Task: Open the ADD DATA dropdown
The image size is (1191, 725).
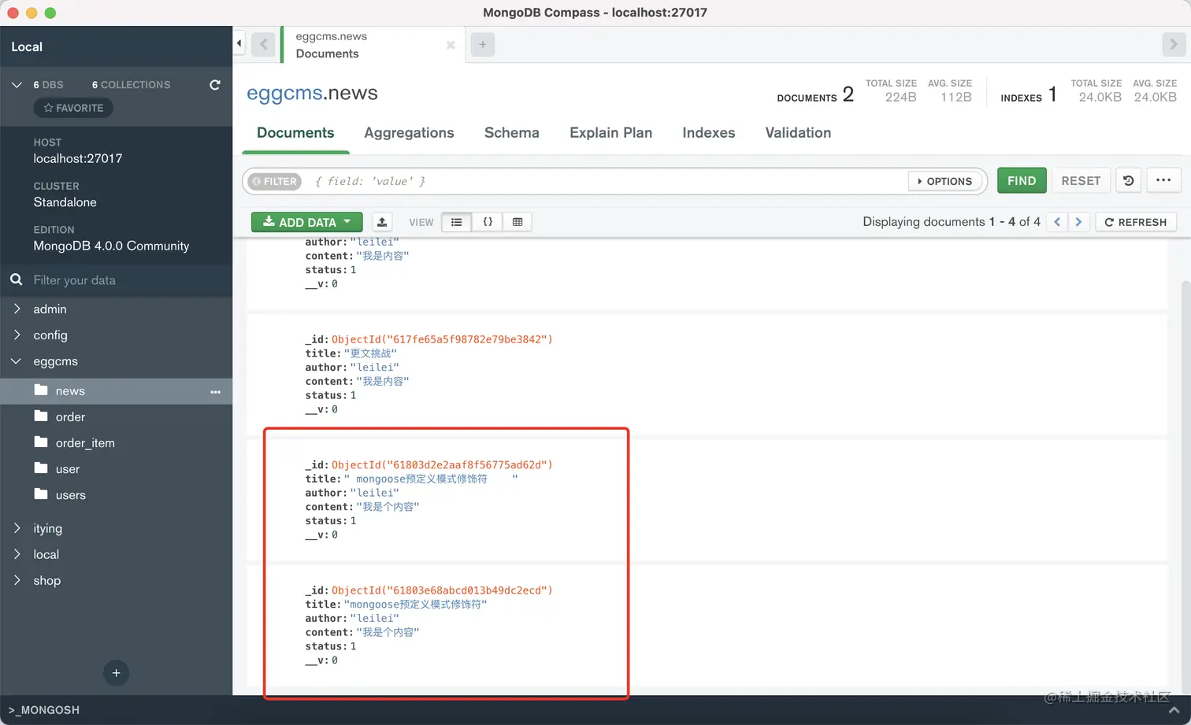Action: pyautogui.click(x=306, y=222)
